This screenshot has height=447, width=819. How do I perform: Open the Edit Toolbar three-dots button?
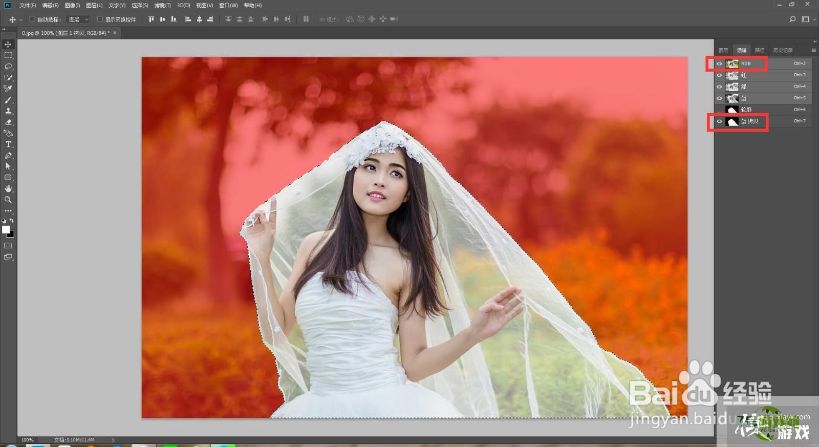(x=8, y=210)
